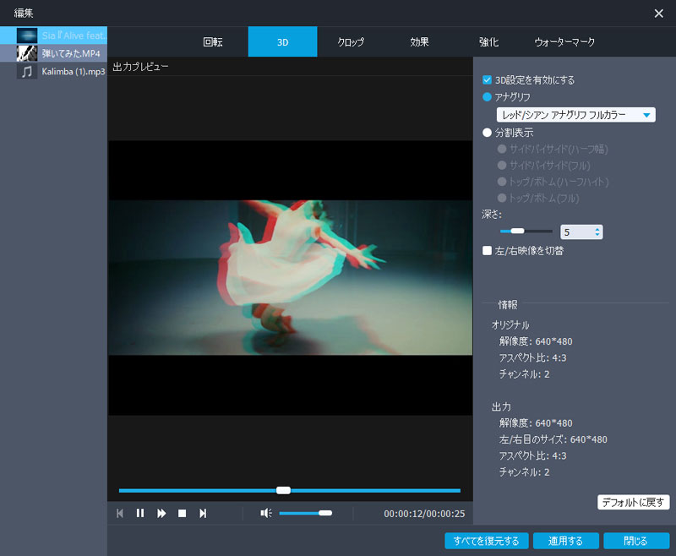Open the ウォーターマーク tab
The width and height of the screenshot is (676, 556).
pyautogui.click(x=561, y=41)
